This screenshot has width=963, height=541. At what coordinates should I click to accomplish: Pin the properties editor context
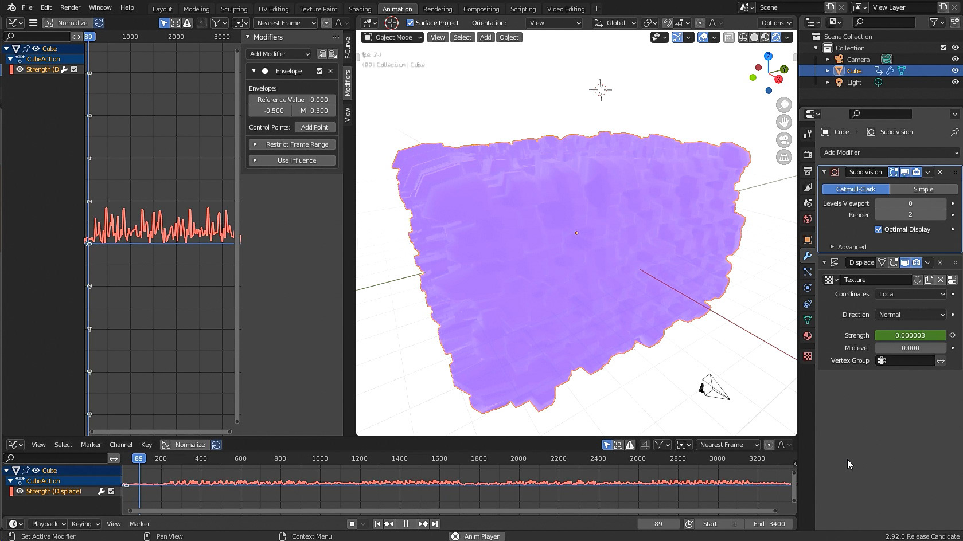pyautogui.click(x=954, y=132)
